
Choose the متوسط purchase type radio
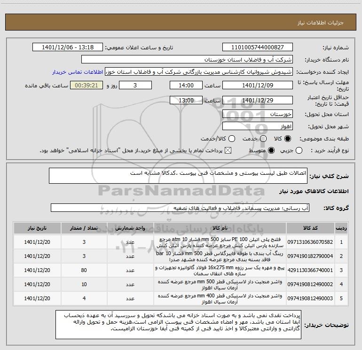271,150
